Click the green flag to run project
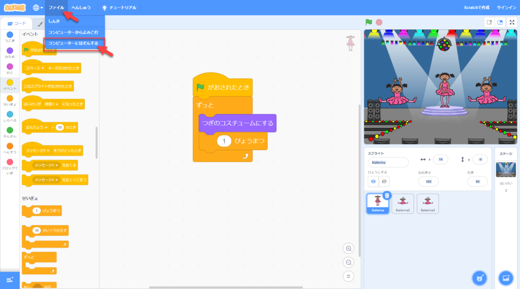 pyautogui.click(x=369, y=22)
